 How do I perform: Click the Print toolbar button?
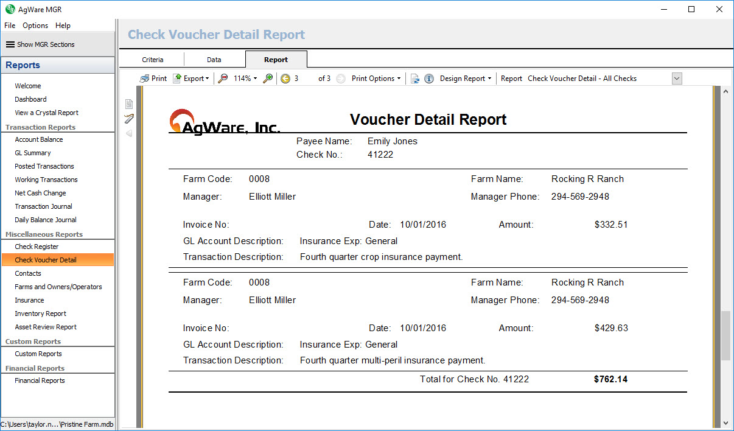[x=153, y=79]
